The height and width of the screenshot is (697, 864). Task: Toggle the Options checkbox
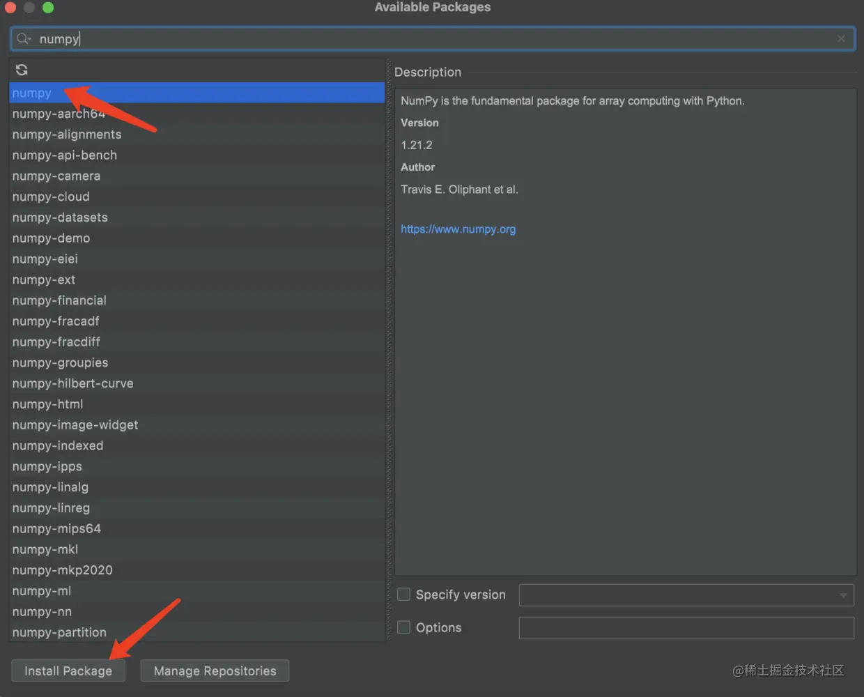[404, 627]
